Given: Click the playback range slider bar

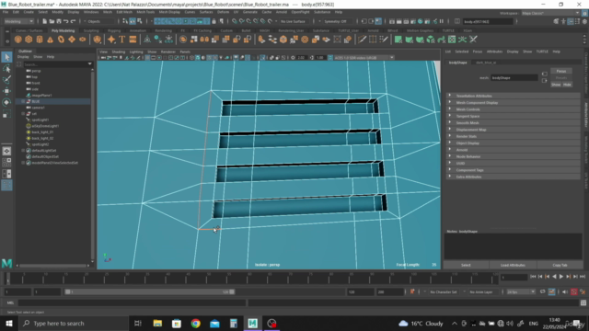Looking at the screenshot, I should (x=149, y=291).
